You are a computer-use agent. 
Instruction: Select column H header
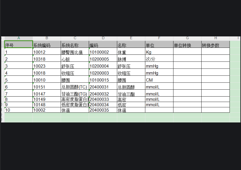click(215, 38)
